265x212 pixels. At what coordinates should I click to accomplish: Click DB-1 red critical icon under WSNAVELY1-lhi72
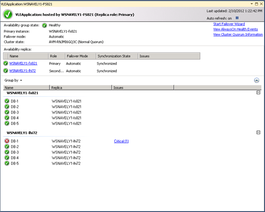(x=7, y=141)
